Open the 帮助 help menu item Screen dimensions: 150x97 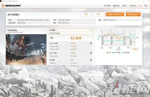(x=146, y=6)
